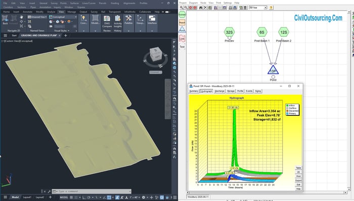Toggle polar tracking in the status bar
Image resolution: width=354 pixels, height=201 pixels.
click(x=88, y=197)
